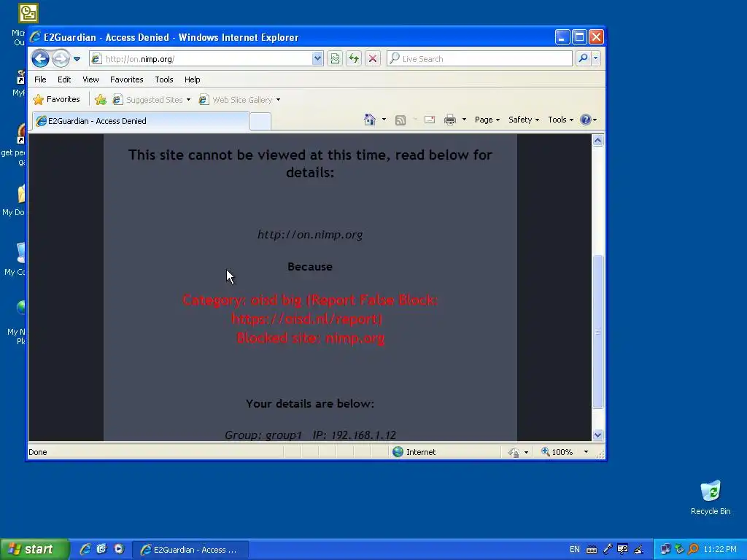Open the Tools menu in menu bar
747x560 pixels.
(x=164, y=79)
